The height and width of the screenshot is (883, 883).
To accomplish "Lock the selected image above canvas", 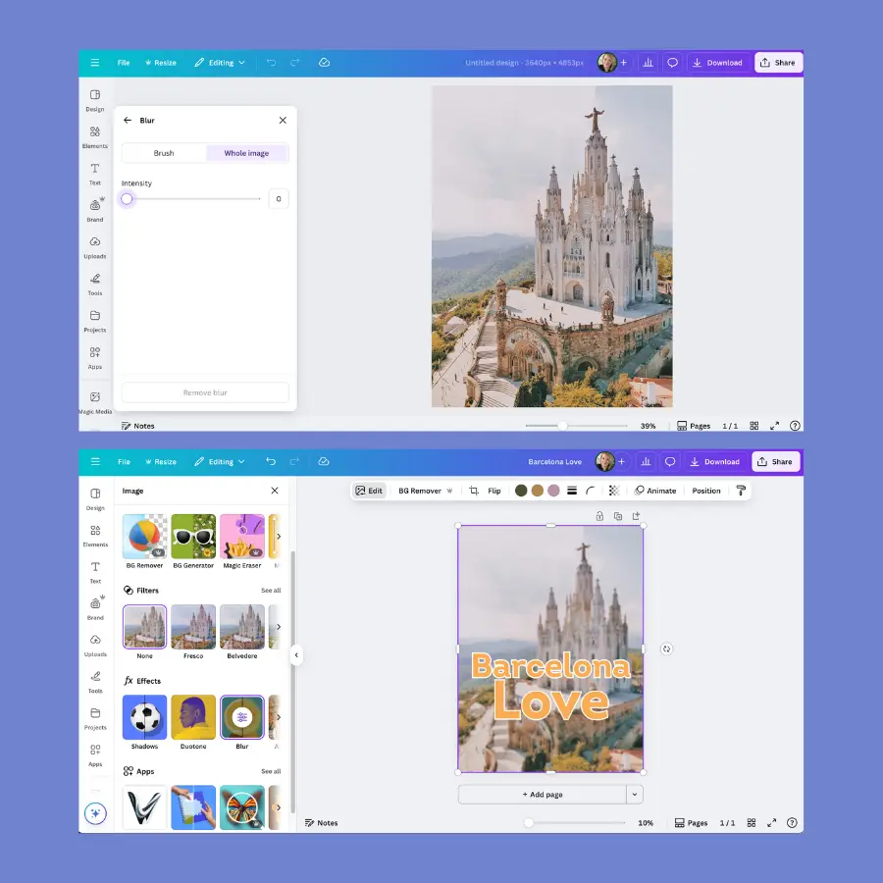I will point(599,516).
